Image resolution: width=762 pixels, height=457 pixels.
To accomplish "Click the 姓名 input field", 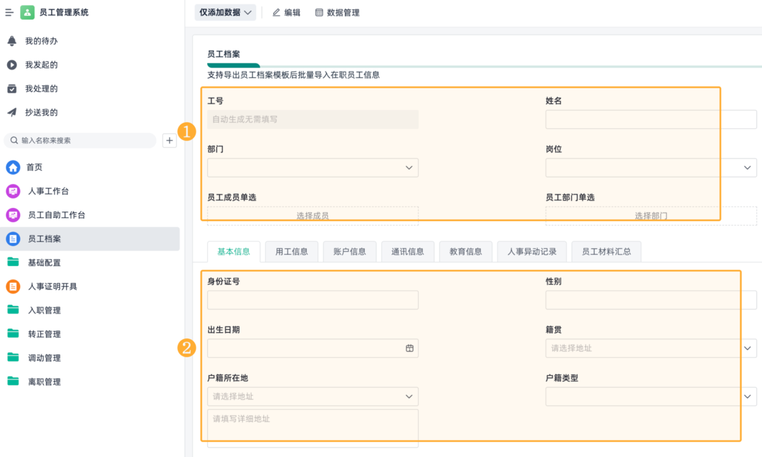I will [x=651, y=120].
